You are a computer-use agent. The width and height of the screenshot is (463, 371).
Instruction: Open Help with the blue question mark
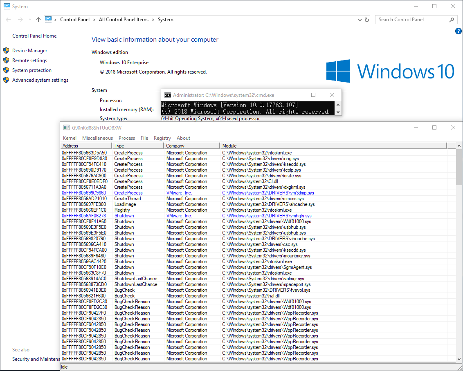coord(458,31)
